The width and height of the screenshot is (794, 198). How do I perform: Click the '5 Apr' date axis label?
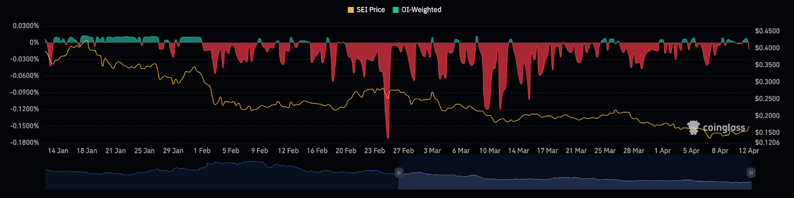click(691, 151)
